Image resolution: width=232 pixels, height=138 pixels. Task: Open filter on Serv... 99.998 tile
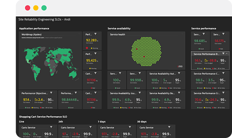(140, 73)
